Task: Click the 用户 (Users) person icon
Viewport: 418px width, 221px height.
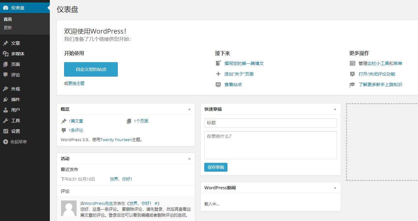Action: tap(6, 110)
